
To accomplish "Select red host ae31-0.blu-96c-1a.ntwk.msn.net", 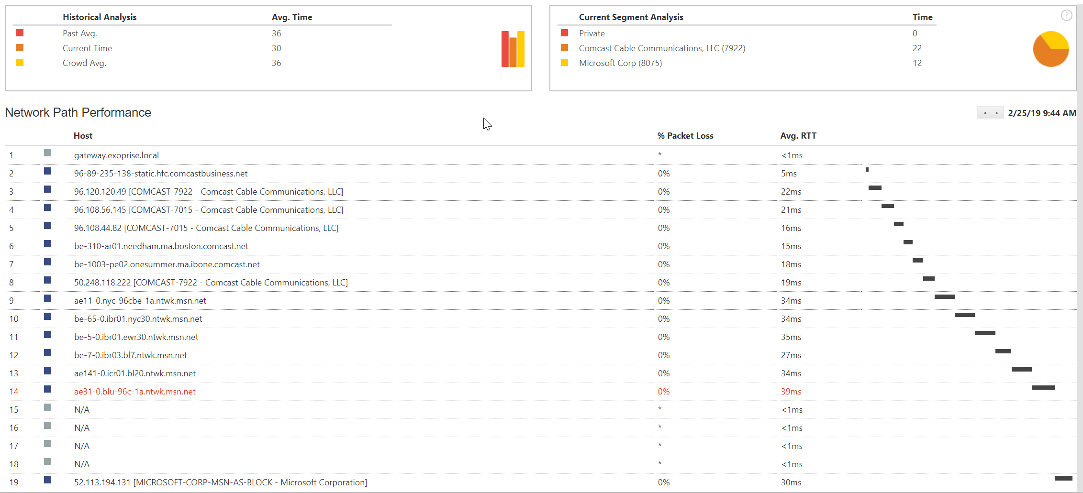I will coord(135,392).
